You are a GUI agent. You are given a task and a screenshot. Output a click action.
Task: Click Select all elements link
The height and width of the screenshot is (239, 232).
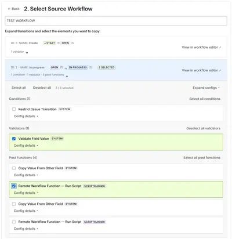point(19,88)
